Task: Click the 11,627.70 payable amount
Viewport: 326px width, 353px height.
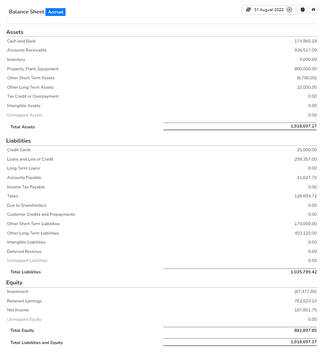Action: click(x=307, y=178)
